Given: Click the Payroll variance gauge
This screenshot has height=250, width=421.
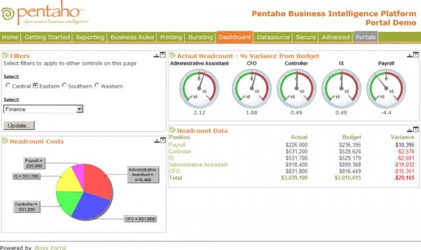Looking at the screenshot, I should 386,89.
